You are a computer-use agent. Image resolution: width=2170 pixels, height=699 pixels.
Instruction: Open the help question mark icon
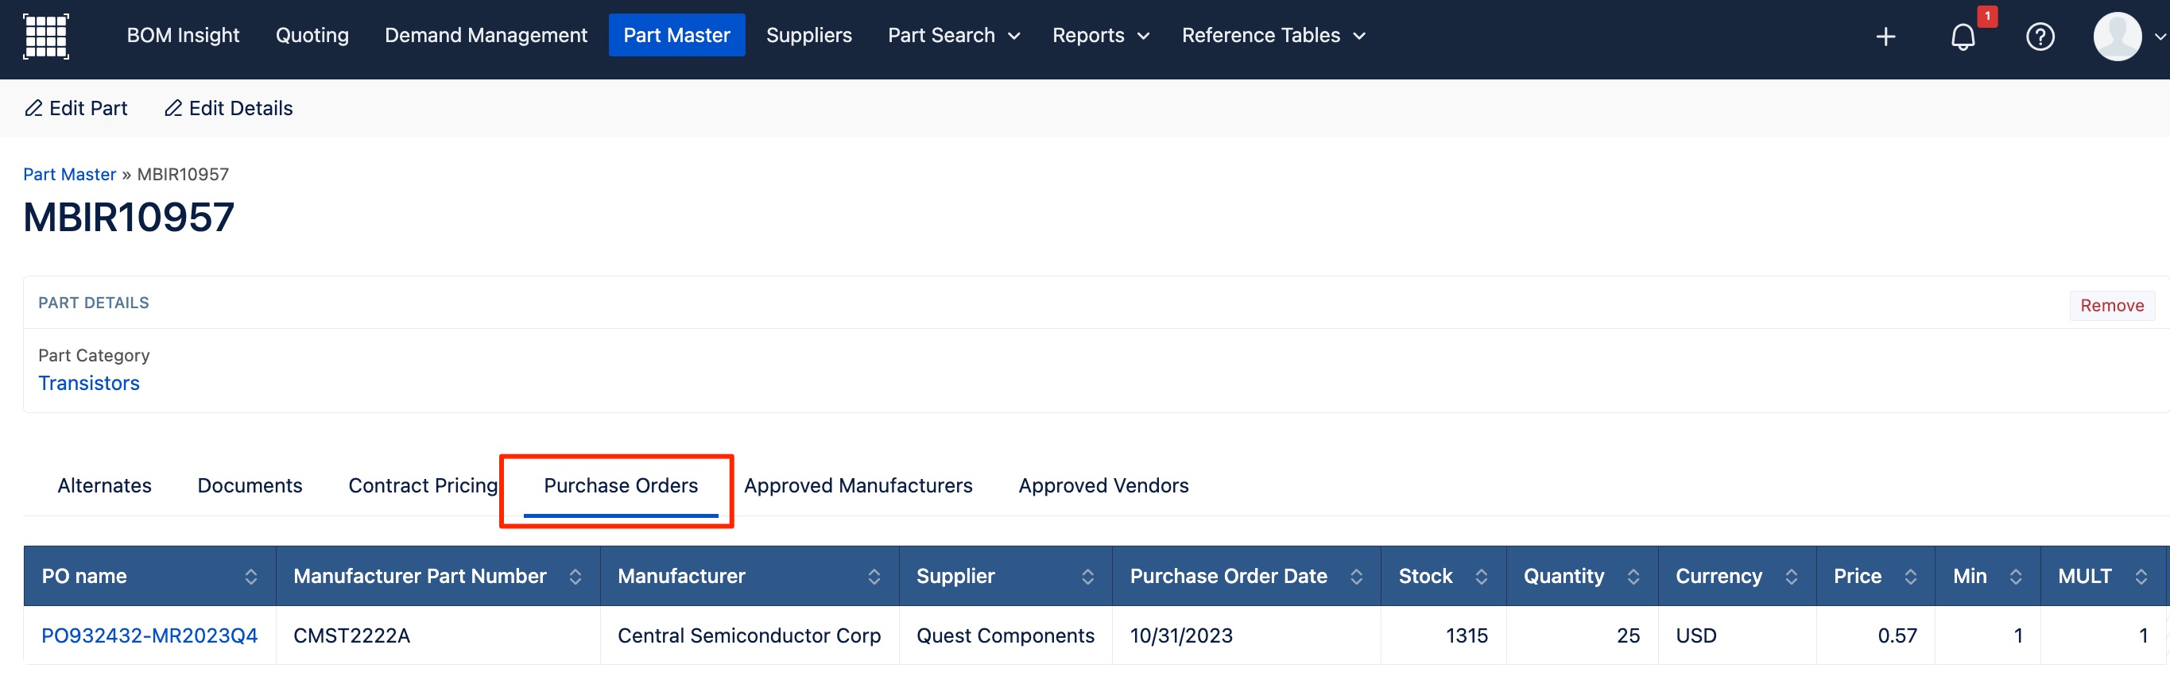point(2040,37)
